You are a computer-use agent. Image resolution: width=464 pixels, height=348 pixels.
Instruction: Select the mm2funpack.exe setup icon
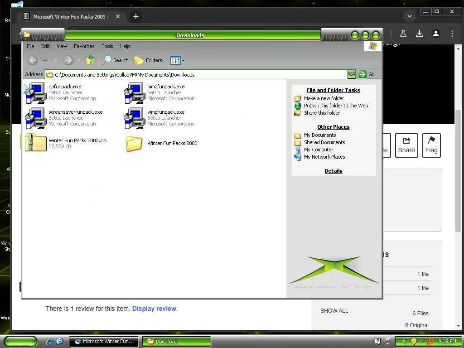(x=134, y=93)
